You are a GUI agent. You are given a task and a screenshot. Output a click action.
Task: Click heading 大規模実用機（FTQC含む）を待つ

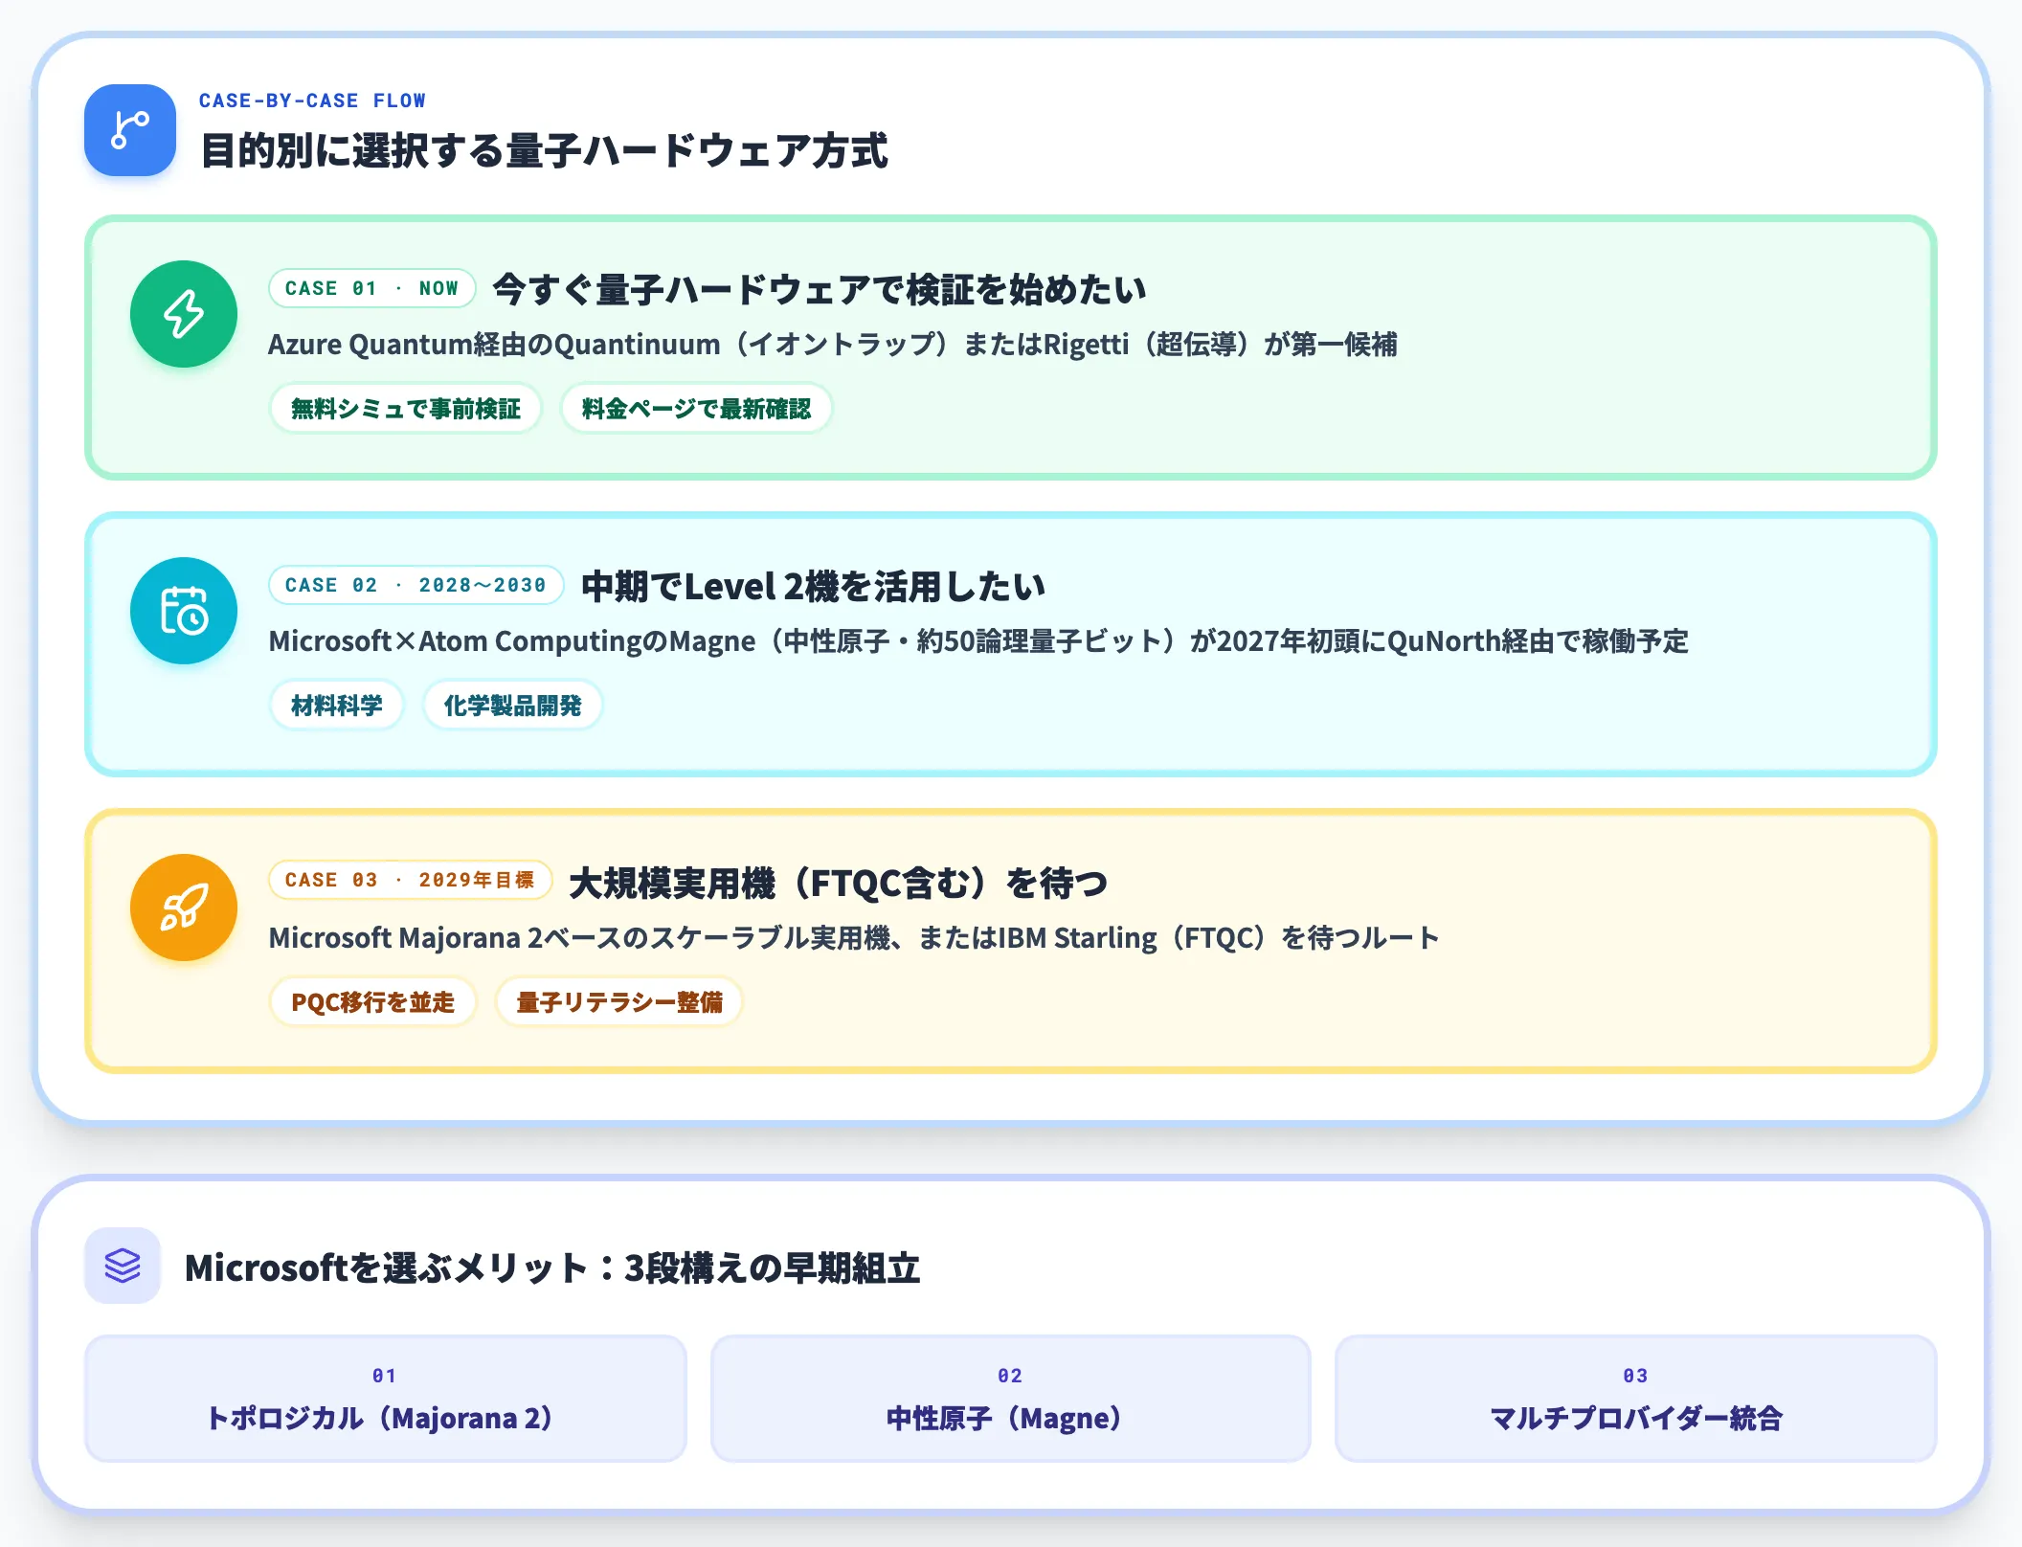tap(839, 883)
